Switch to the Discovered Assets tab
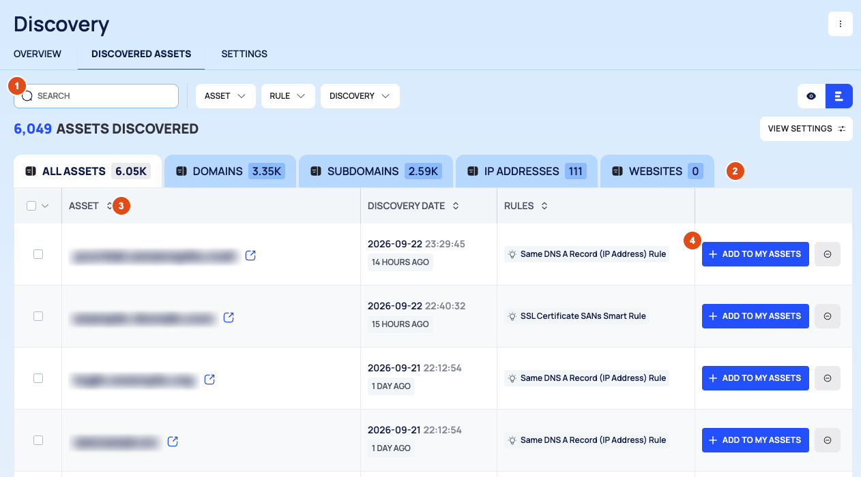861x477 pixels. click(x=141, y=54)
